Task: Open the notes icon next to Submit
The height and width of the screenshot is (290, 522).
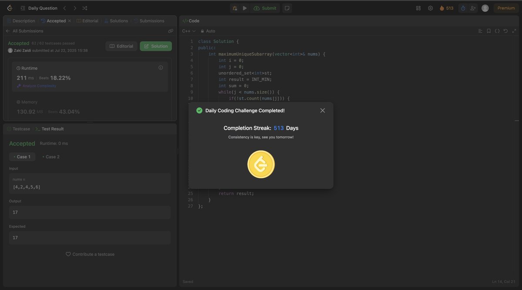Action: pyautogui.click(x=287, y=8)
